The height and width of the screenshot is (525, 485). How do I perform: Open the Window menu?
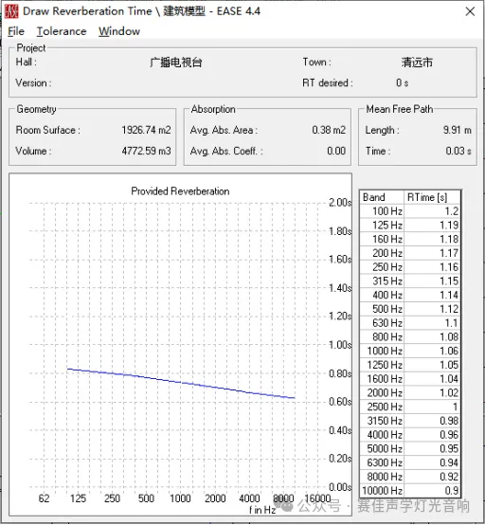tap(119, 31)
